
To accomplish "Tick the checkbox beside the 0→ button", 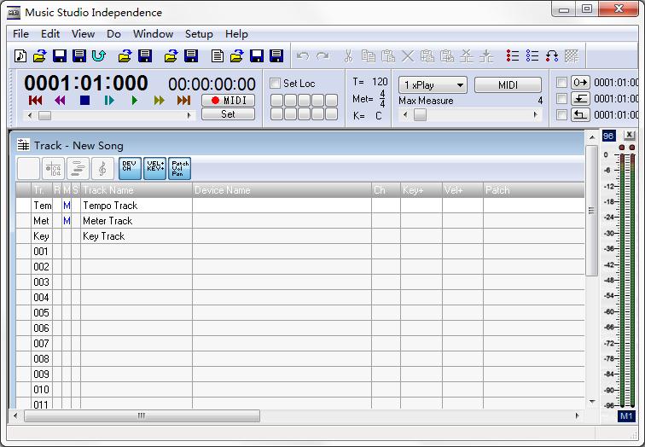I will 561,83.
